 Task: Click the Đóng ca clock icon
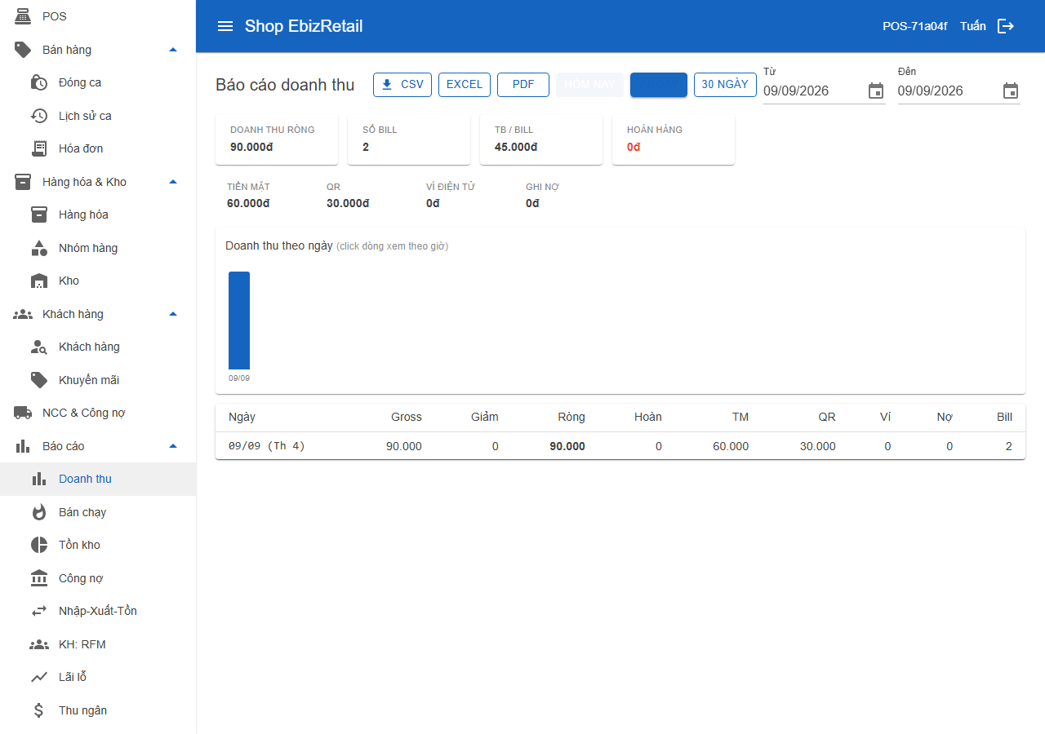coord(39,82)
